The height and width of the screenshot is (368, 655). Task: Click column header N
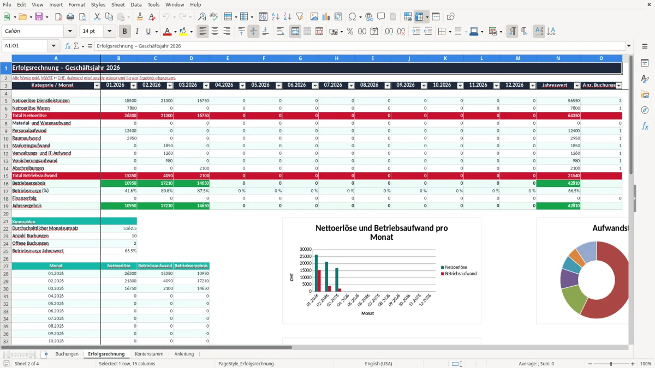point(558,58)
